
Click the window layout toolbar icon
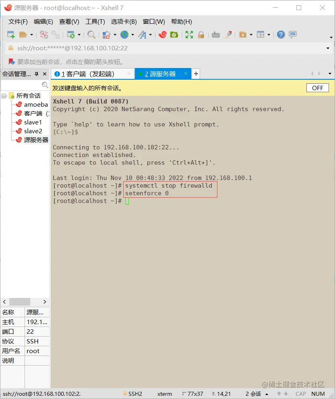point(261,35)
